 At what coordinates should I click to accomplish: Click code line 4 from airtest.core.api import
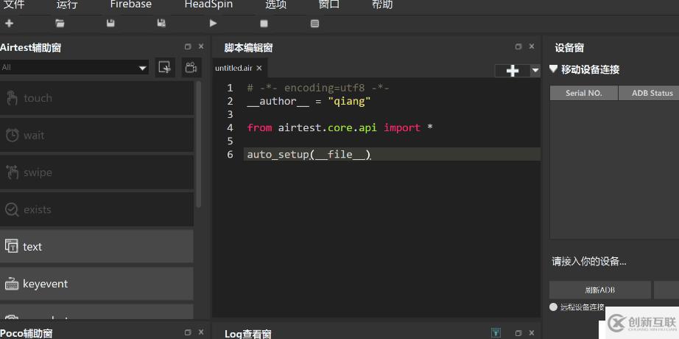click(340, 128)
